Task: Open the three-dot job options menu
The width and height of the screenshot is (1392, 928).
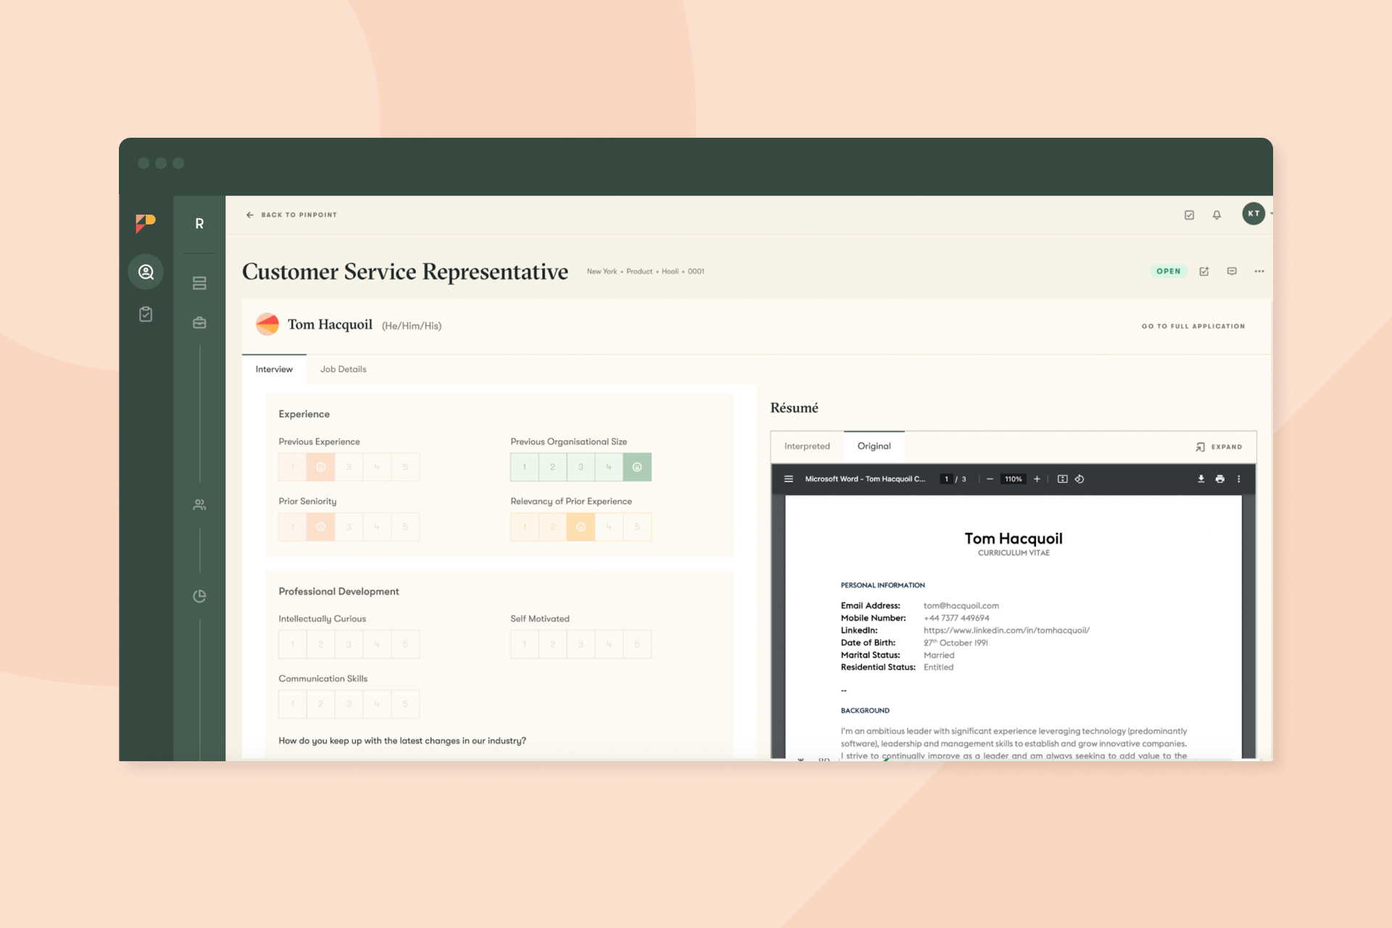Action: 1259,271
